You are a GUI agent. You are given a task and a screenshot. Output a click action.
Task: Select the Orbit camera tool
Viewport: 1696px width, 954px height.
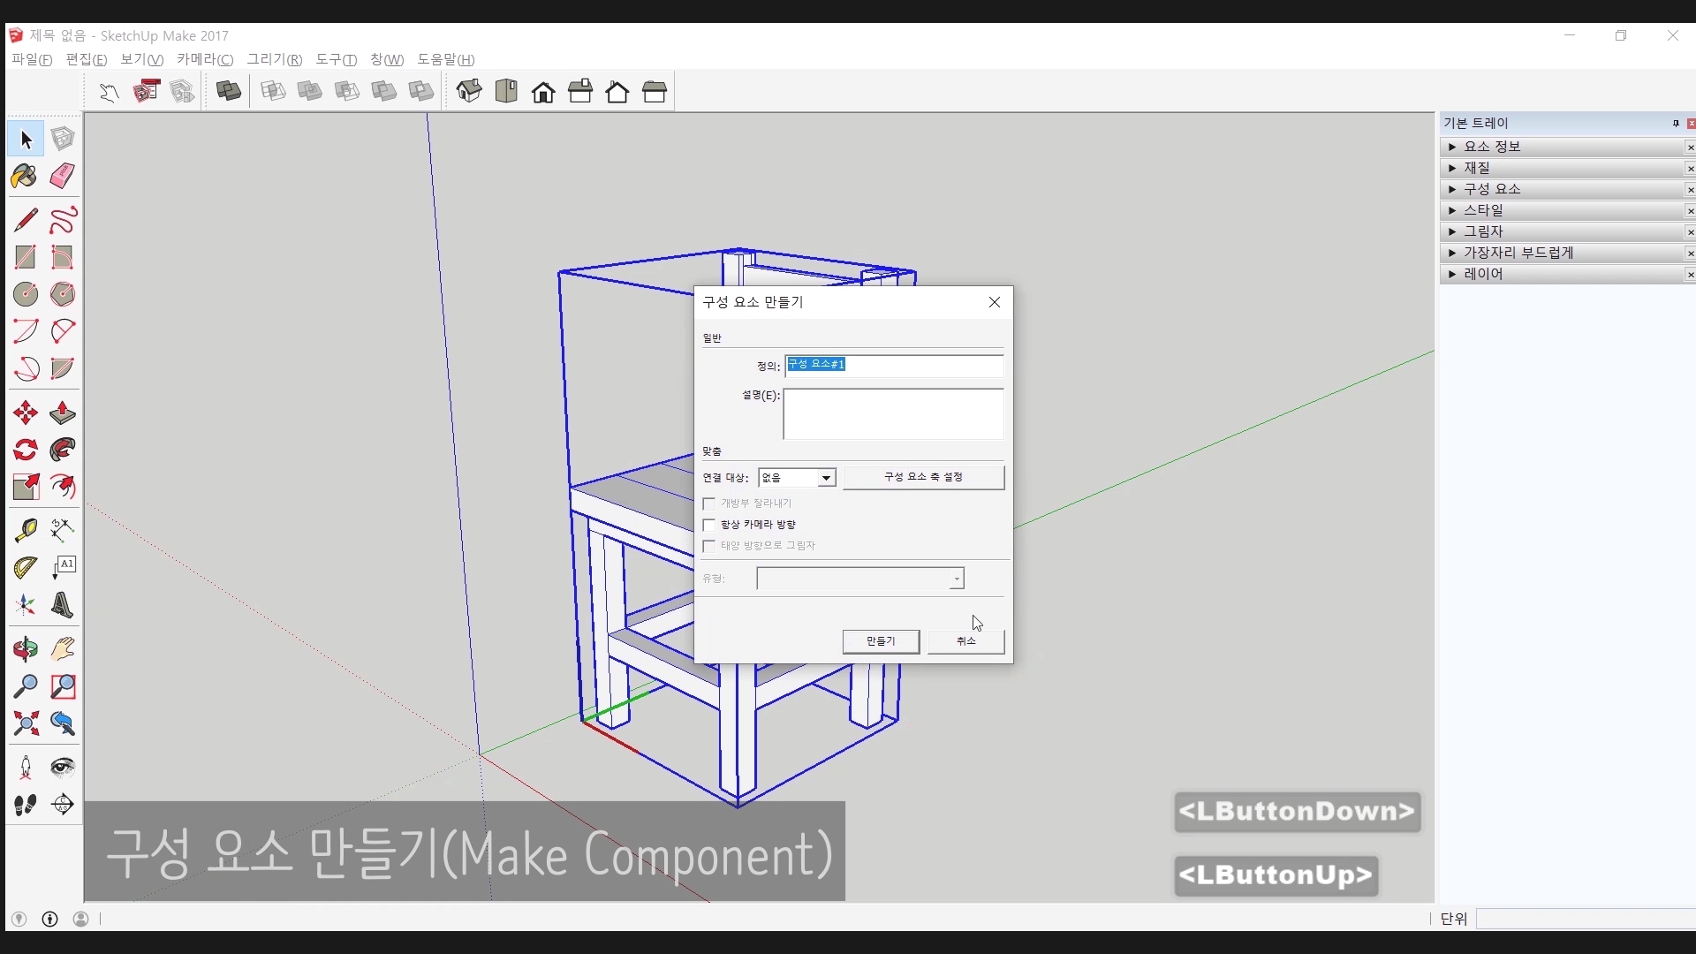pyautogui.click(x=25, y=650)
